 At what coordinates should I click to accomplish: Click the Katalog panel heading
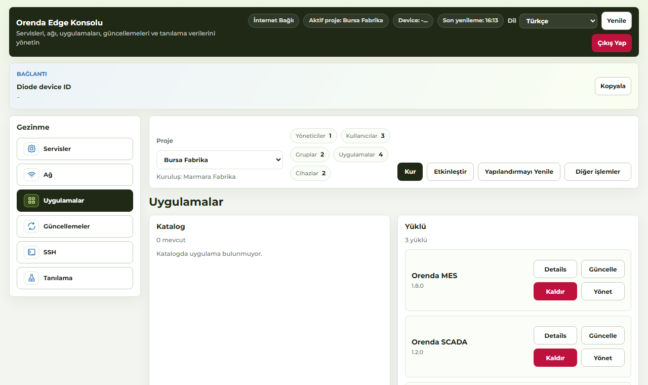click(x=171, y=227)
